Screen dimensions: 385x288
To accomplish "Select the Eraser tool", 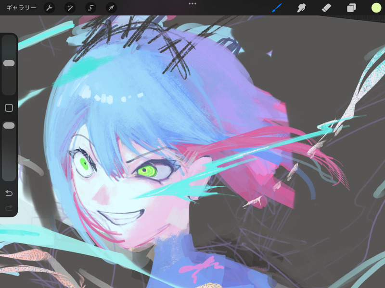I will (326, 8).
